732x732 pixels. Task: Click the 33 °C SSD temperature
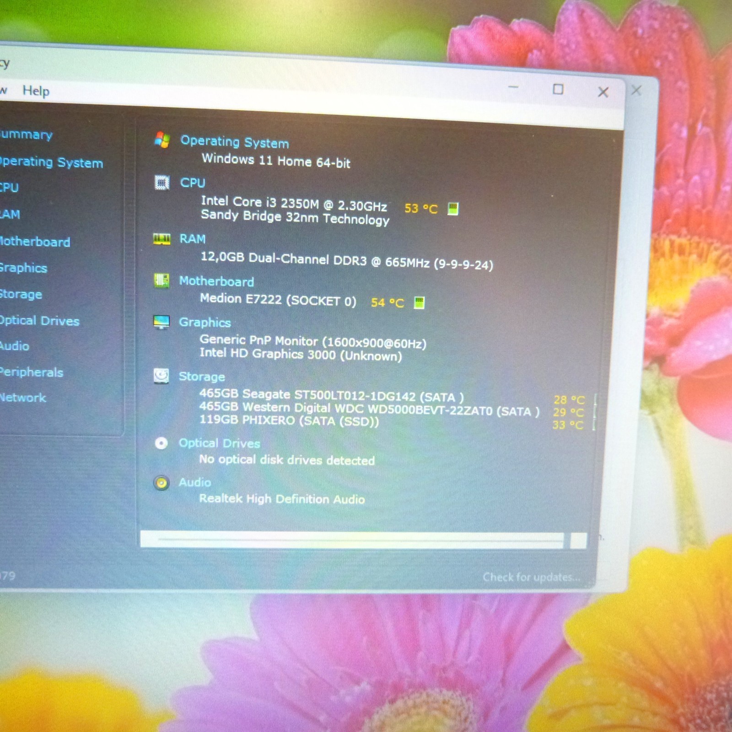pyautogui.click(x=568, y=425)
